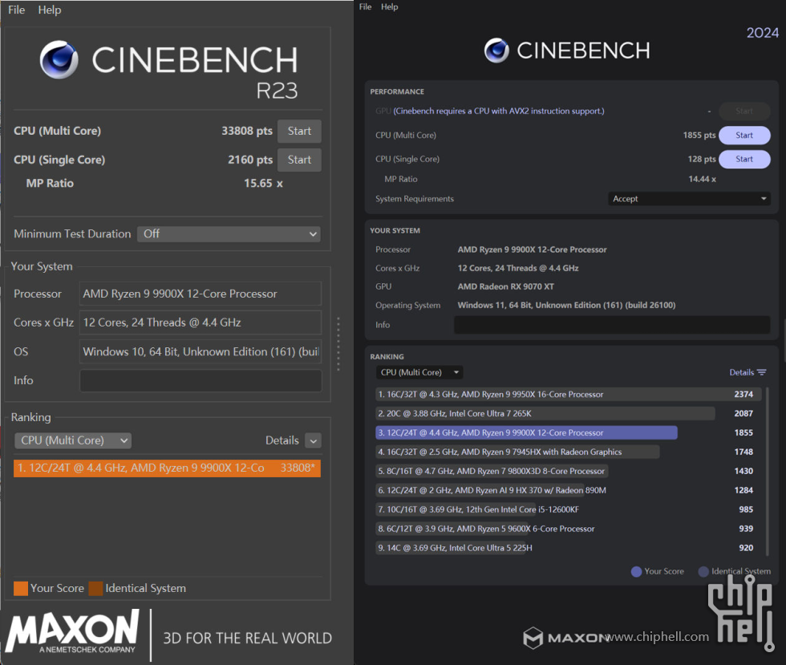Select ranking row 7 Intel Core i5-12600KF

pos(568,509)
